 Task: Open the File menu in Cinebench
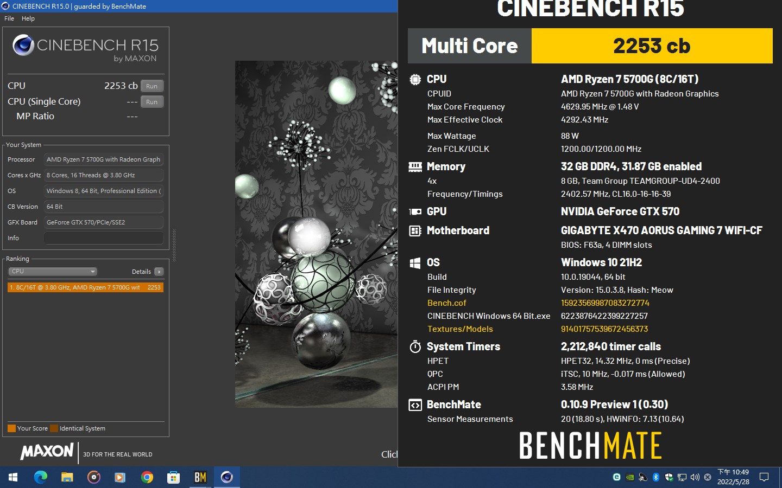pyautogui.click(x=9, y=18)
